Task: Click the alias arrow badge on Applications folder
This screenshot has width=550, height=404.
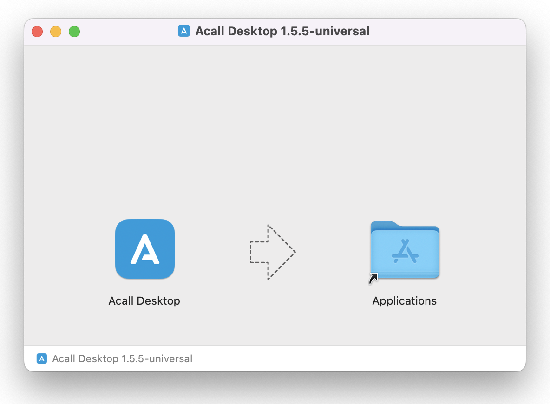Action: 373,278
